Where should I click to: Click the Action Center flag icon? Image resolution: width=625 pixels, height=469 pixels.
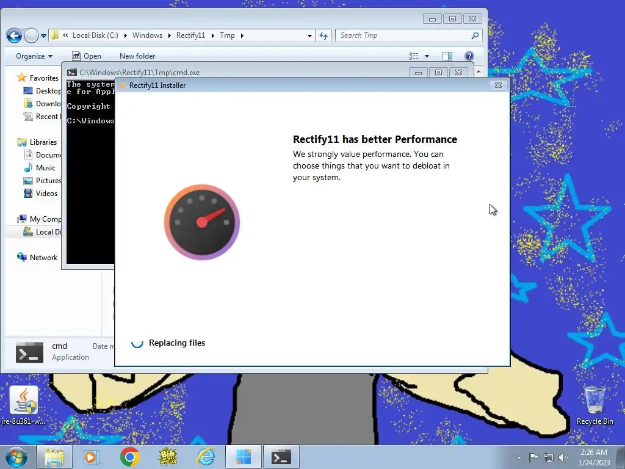click(533, 457)
